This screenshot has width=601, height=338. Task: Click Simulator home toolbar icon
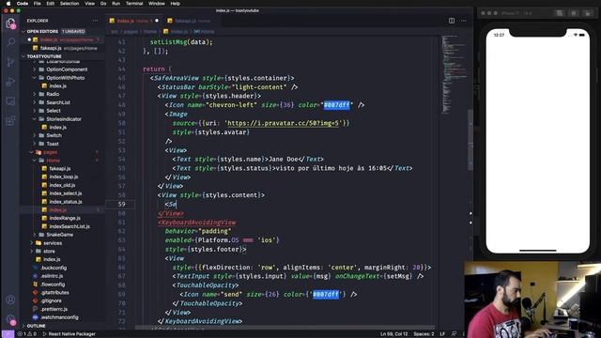click(x=574, y=13)
